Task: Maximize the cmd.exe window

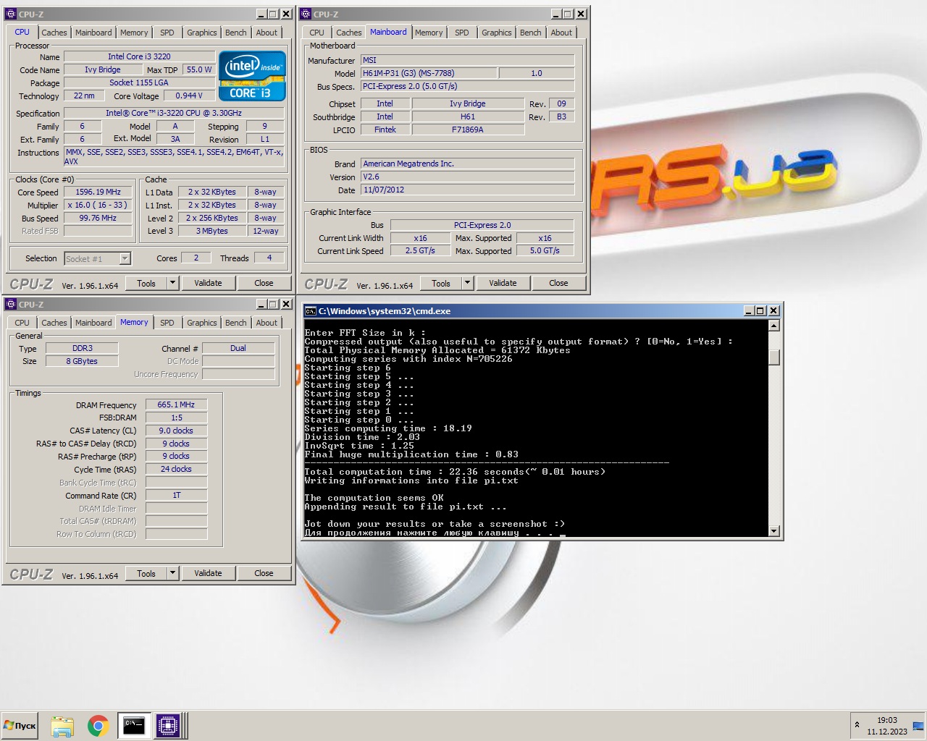Action: [760, 310]
